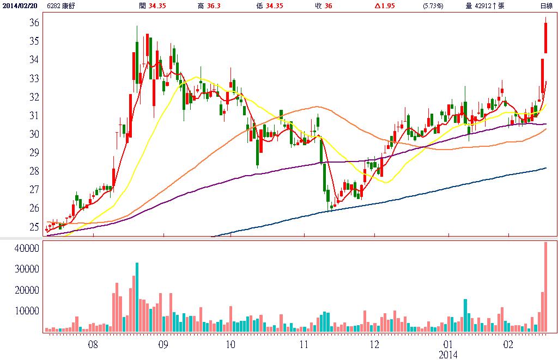Image resolution: width=558 pixels, height=360 pixels.
Task: Click the 40000 volume axis label
Action: click(x=26, y=248)
